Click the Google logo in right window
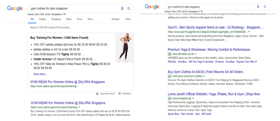This screenshot has width=280, height=121. [x=152, y=7]
